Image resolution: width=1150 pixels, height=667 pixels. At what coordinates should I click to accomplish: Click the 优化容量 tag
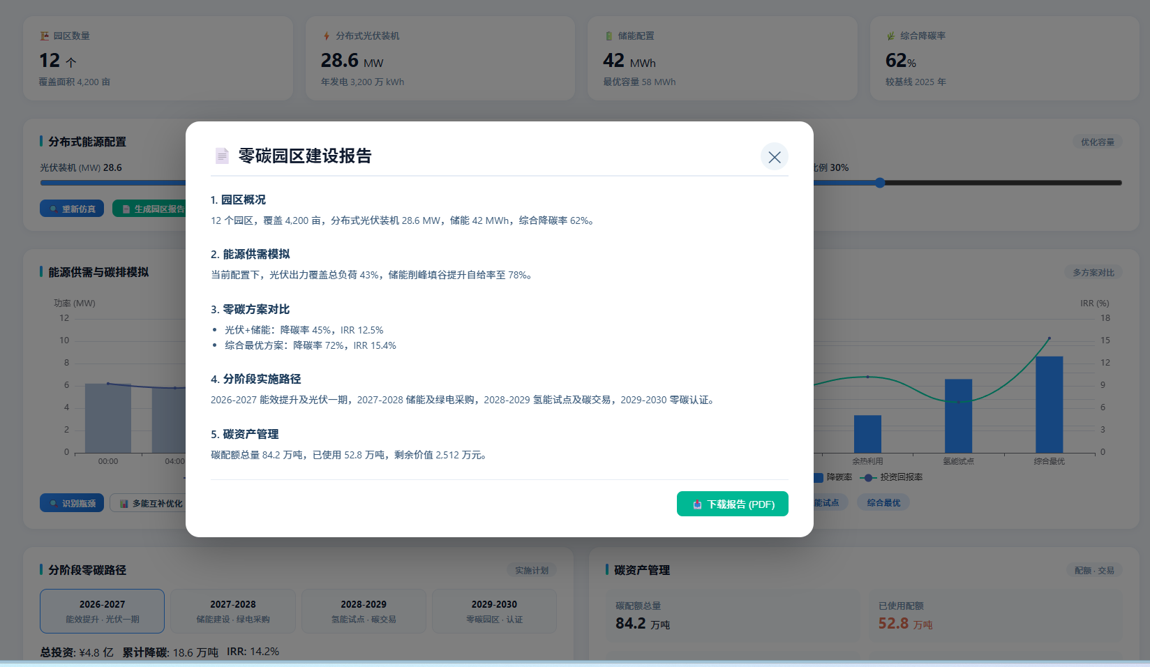(x=1098, y=142)
